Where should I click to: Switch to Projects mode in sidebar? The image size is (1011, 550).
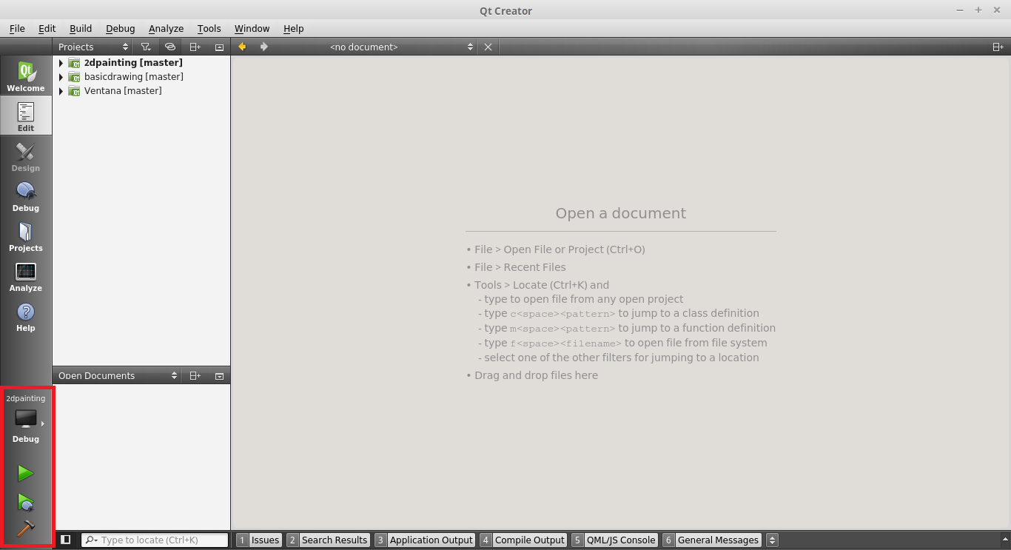26,235
